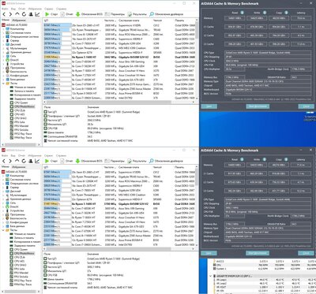Click BIOS update green arrow in upper window
The width and height of the screenshot is (316, 294).
(x=78, y=14)
